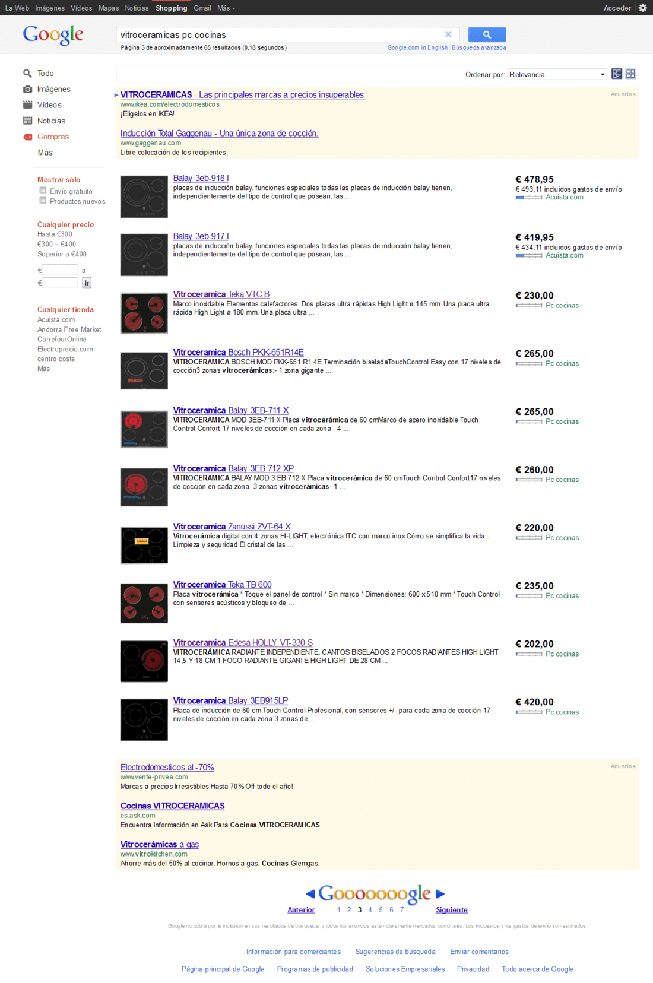Image resolution: width=653 pixels, height=983 pixels.
Task: Click the maximum price input field
Action: point(60,283)
